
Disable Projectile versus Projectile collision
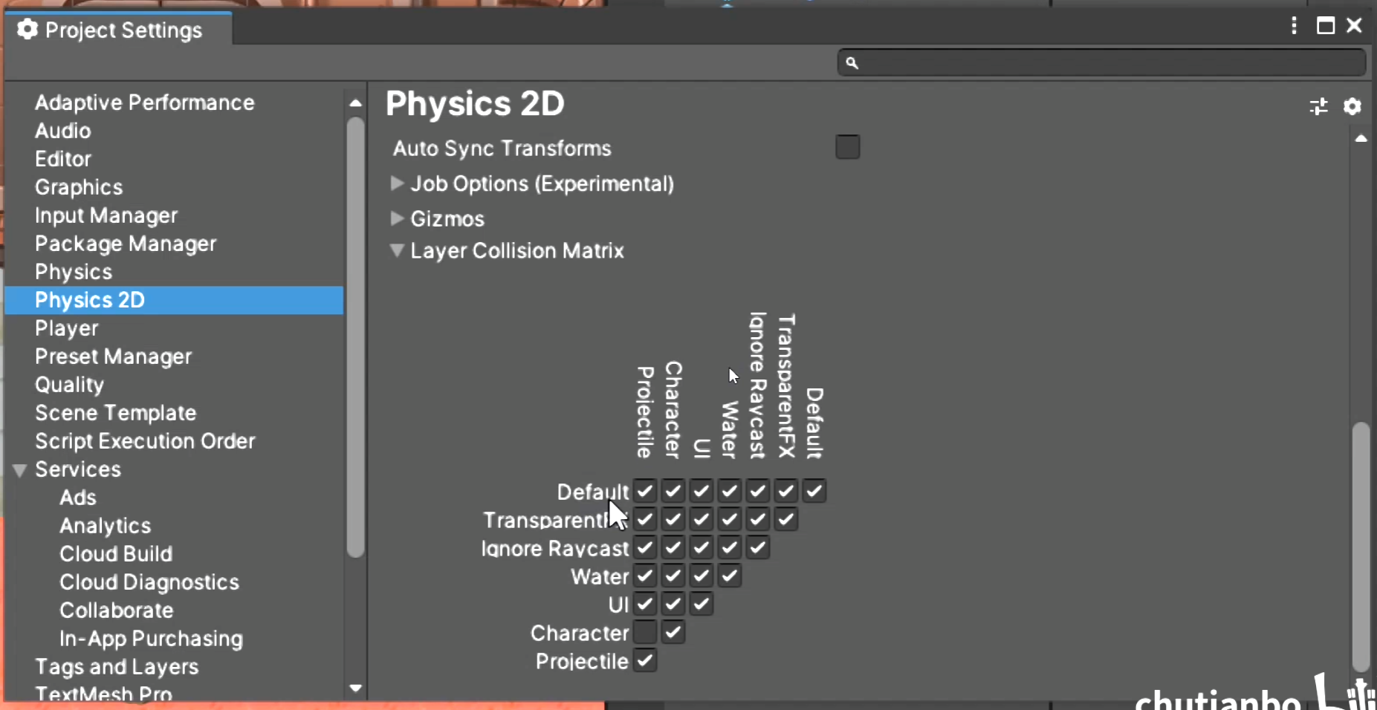pos(644,661)
